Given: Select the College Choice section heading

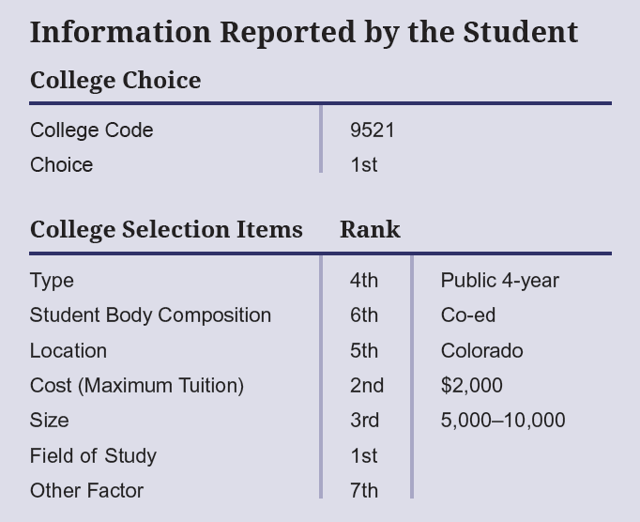Looking at the screenshot, I should (115, 81).
